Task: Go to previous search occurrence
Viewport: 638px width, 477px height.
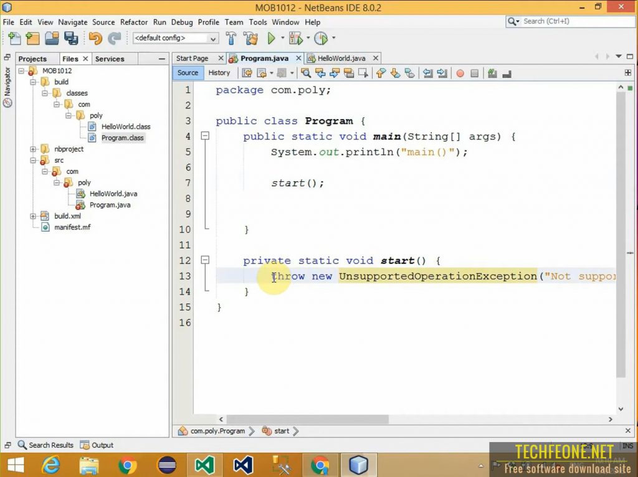Action: pos(320,73)
